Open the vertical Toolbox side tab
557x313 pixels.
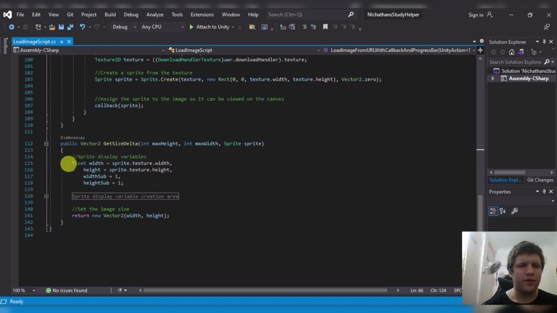(5, 46)
